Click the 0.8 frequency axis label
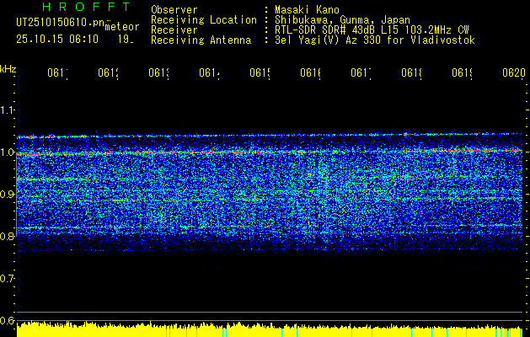This screenshot has height=337, width=530. point(7,236)
